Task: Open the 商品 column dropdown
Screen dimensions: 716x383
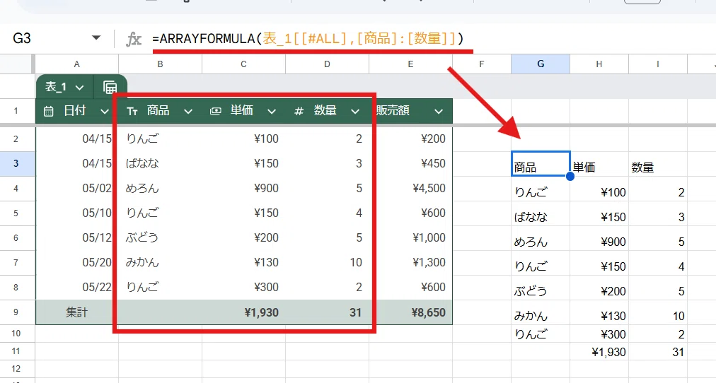Action: pyautogui.click(x=188, y=111)
